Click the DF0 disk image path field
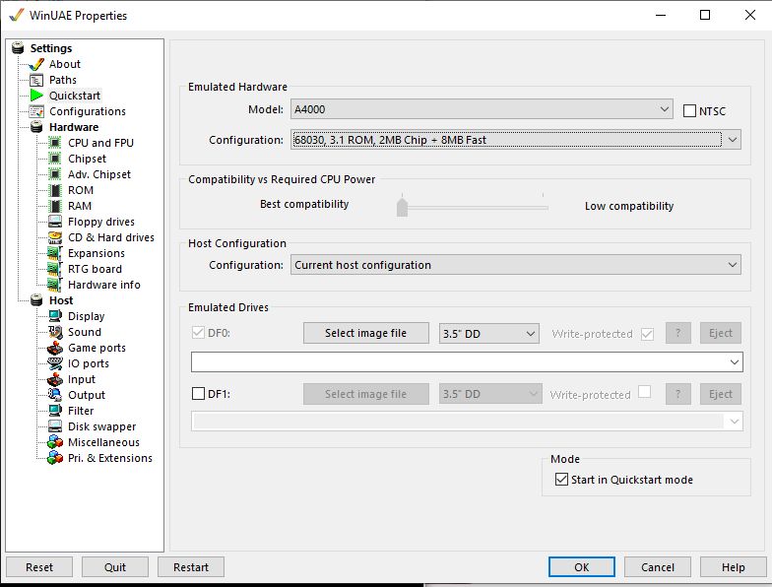Screen dimensions: 772x587 [x=458, y=362]
